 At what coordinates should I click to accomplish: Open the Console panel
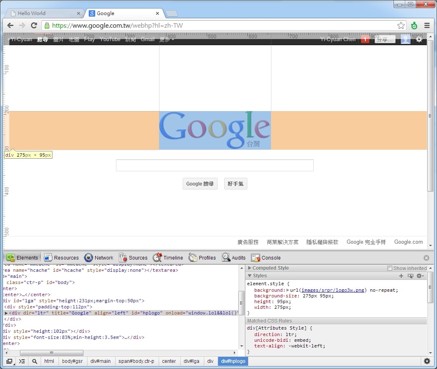click(x=266, y=258)
